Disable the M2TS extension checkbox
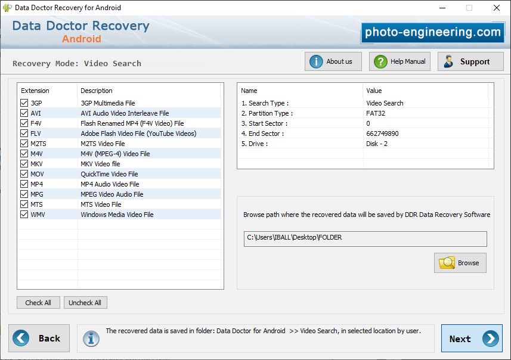Viewport: 511px width, 360px height. click(x=24, y=144)
